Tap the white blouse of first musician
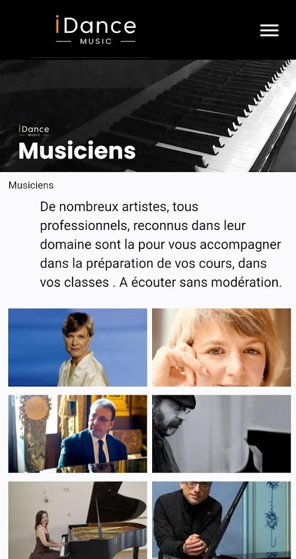Viewport: 296px width, 559px height. point(82,370)
